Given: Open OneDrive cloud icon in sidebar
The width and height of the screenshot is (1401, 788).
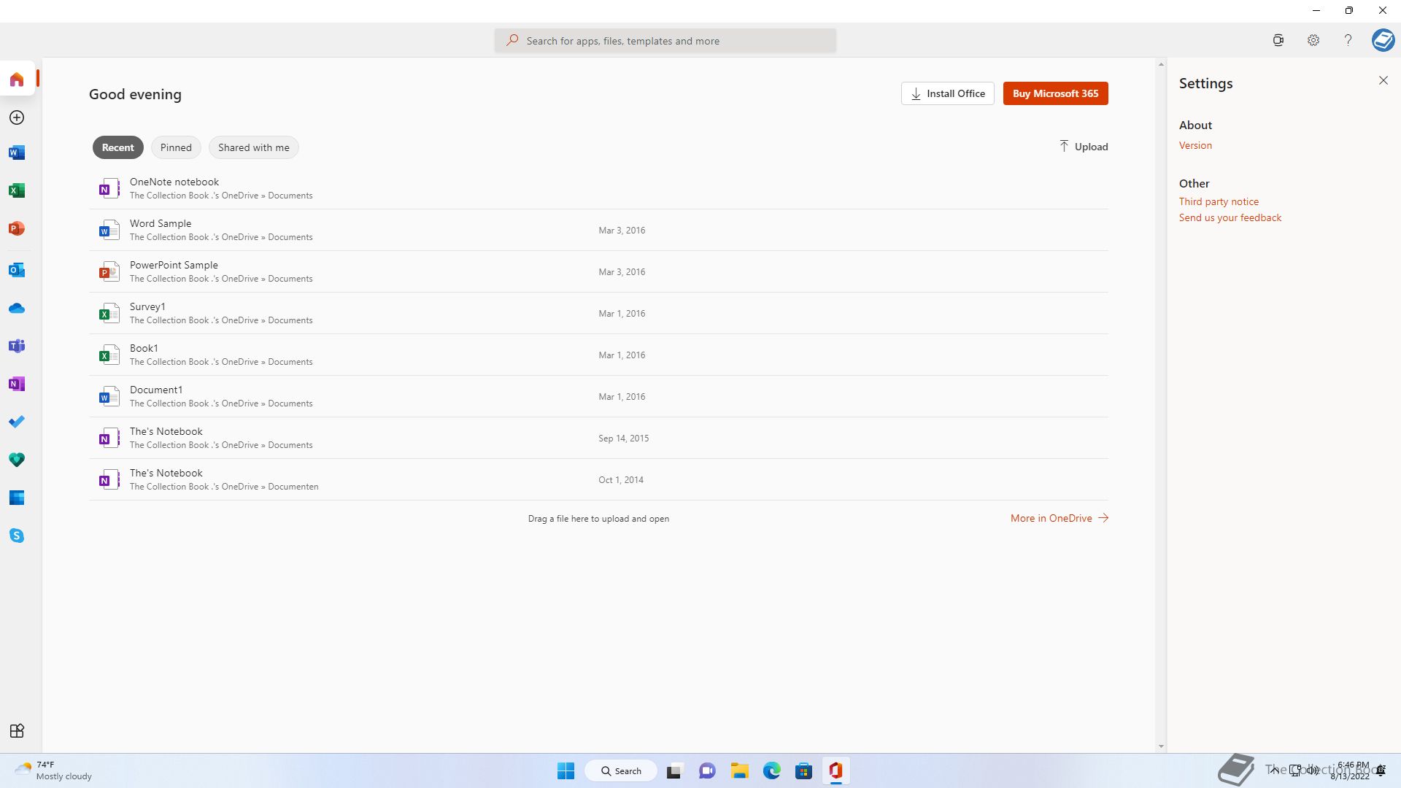Looking at the screenshot, I should pyautogui.click(x=17, y=309).
